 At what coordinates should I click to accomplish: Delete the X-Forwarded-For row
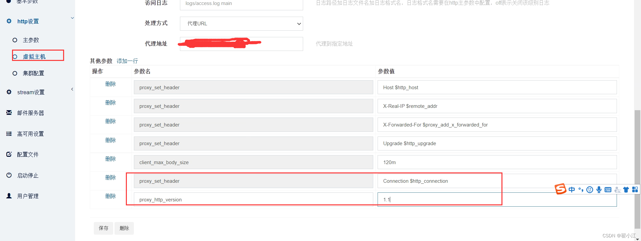(x=111, y=121)
